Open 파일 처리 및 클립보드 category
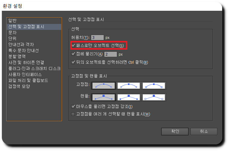Viewport: 229px width, 151px height. (x=34, y=80)
